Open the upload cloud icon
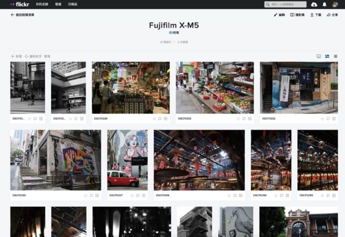The height and width of the screenshot is (237, 345). [314, 4]
